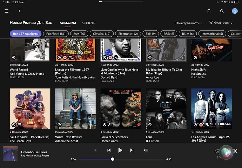
Task: Click red record badge on Fillmore cover
Action: [x=65, y=58]
